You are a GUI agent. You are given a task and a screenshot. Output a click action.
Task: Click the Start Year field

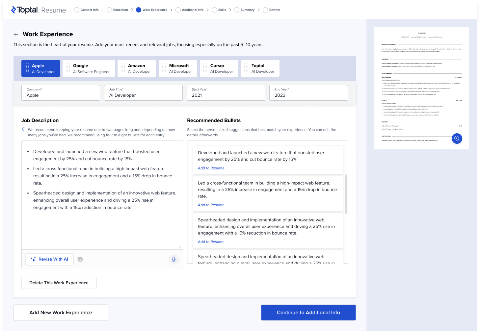tap(226, 93)
